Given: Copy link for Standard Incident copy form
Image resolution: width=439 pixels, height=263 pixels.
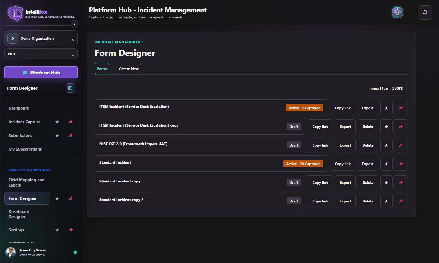Looking at the screenshot, I should pyautogui.click(x=320, y=182).
